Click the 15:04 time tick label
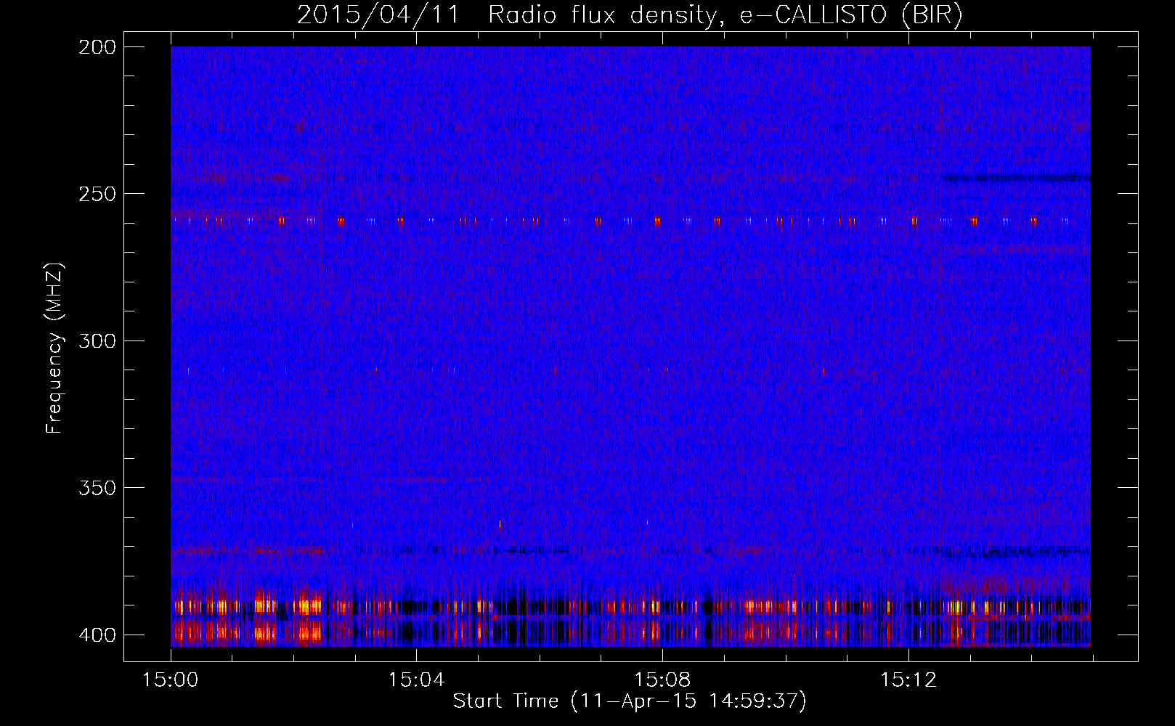The width and height of the screenshot is (1175, 726). [x=416, y=680]
